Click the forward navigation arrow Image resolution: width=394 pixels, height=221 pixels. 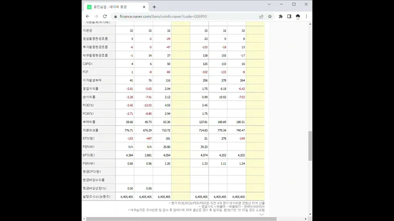click(96, 16)
